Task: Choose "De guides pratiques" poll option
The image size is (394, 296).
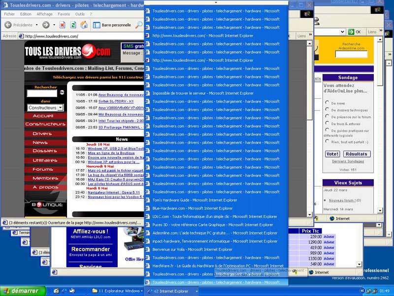Action: [x=327, y=130]
